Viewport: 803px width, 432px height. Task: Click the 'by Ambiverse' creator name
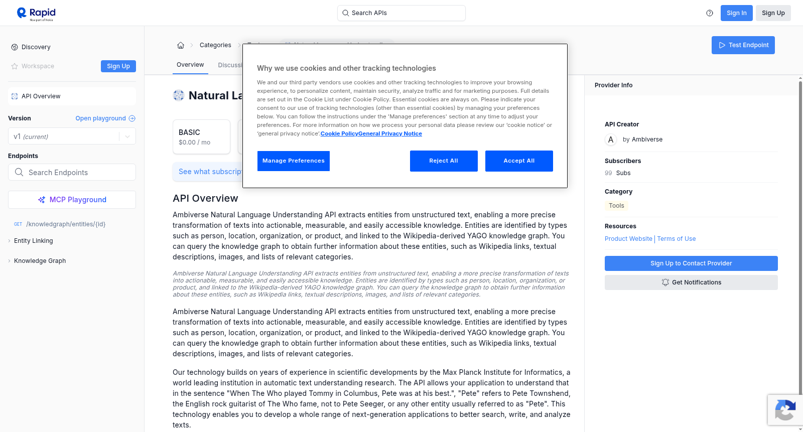point(642,139)
